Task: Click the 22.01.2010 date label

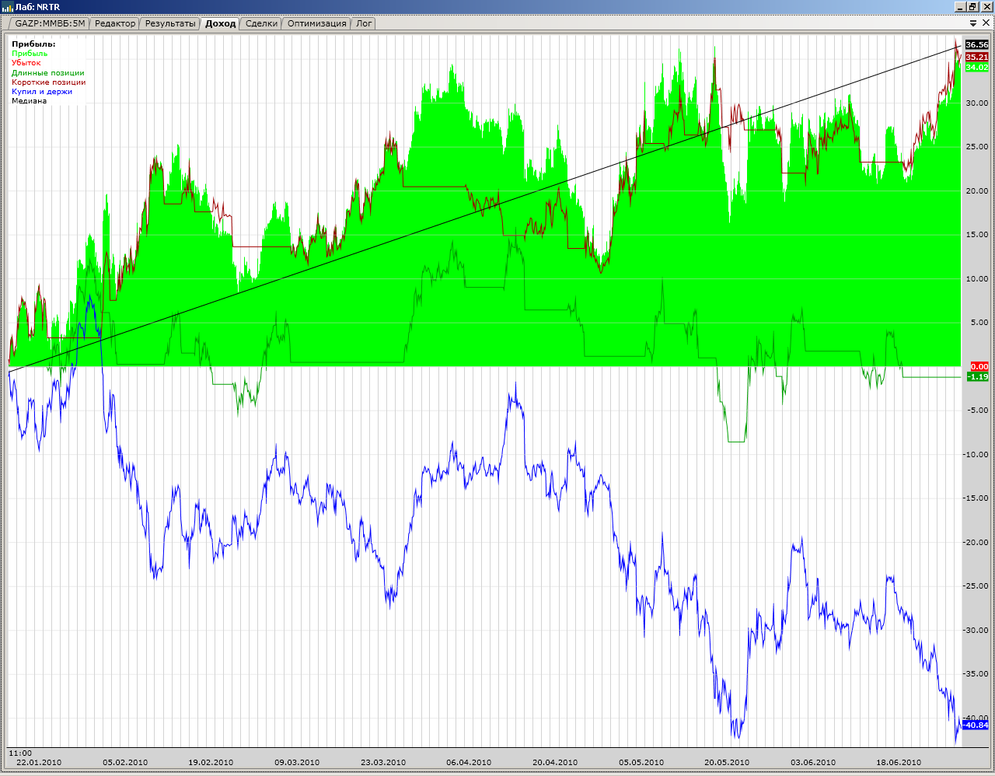Action: (39, 763)
